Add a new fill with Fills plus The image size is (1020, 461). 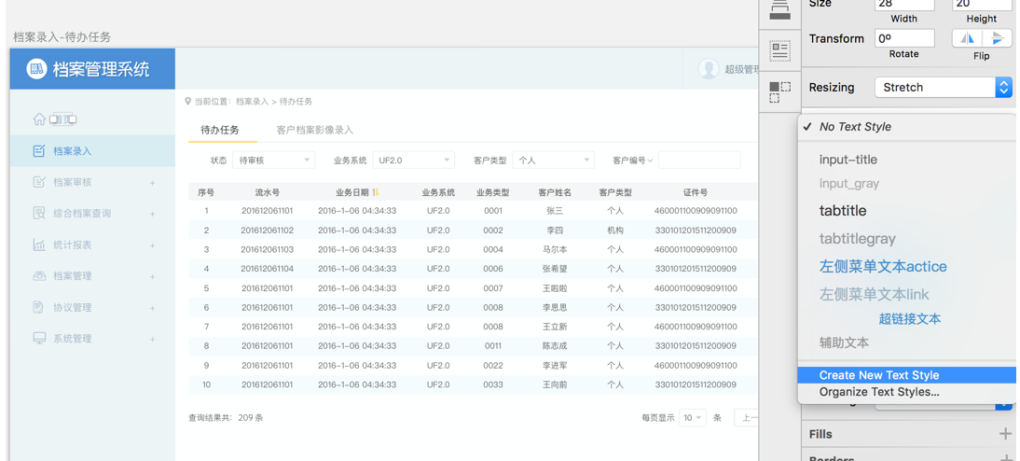click(1005, 434)
